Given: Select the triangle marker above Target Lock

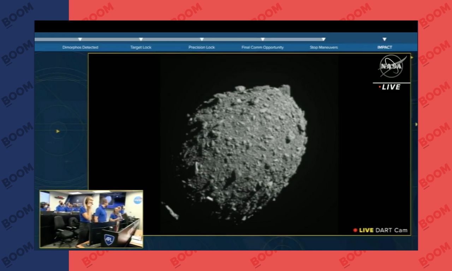Looking at the screenshot, I should pyautogui.click(x=141, y=40).
